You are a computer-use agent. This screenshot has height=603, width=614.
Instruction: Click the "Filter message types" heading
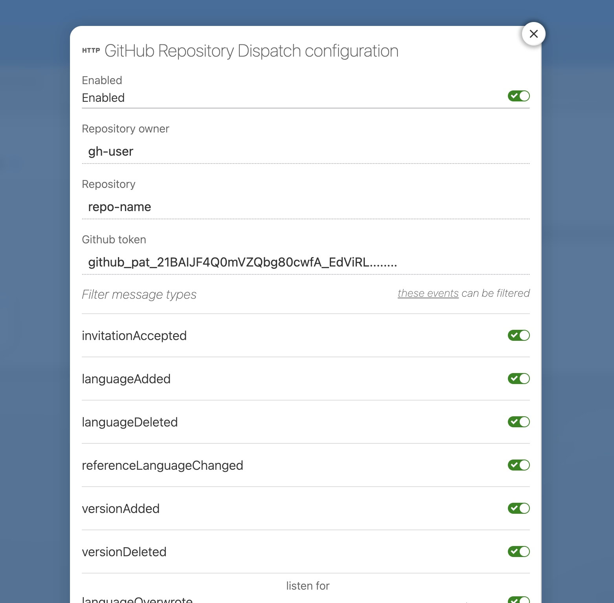pyautogui.click(x=139, y=294)
